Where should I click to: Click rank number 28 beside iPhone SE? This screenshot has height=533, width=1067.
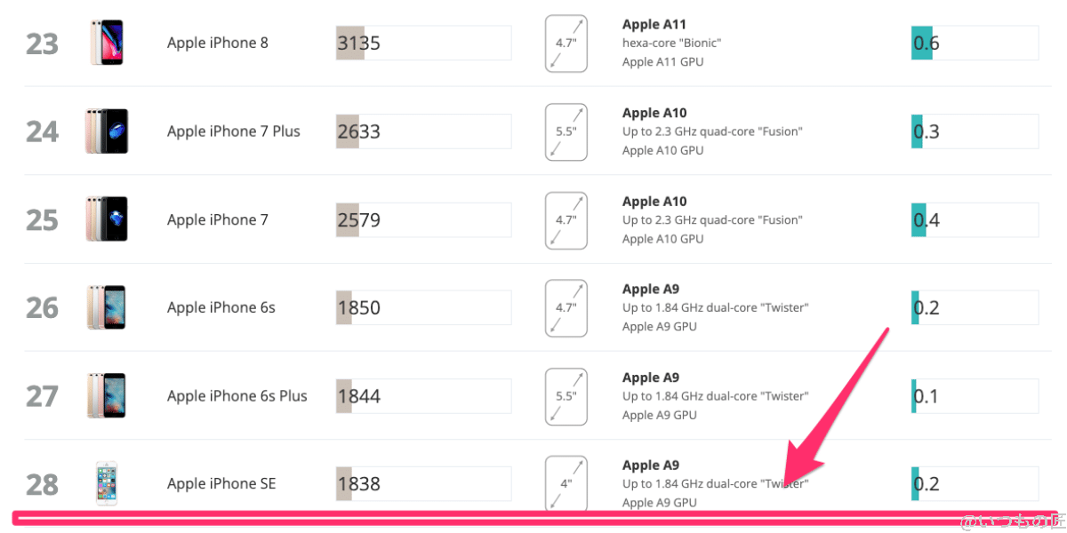point(43,483)
